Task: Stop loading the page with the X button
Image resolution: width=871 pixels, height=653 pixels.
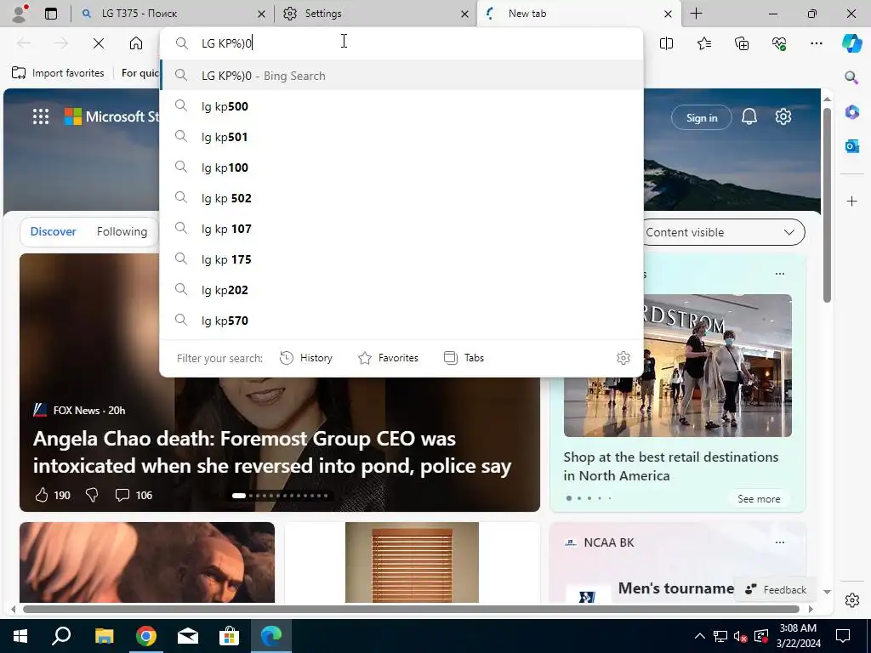Action: [x=99, y=43]
